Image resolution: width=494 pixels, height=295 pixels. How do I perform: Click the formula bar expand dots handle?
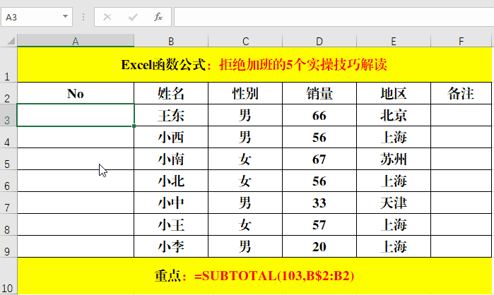(83, 17)
